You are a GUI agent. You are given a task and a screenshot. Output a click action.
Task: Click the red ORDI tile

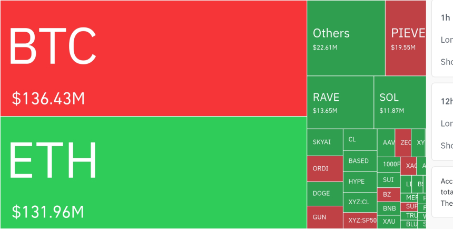click(324, 169)
